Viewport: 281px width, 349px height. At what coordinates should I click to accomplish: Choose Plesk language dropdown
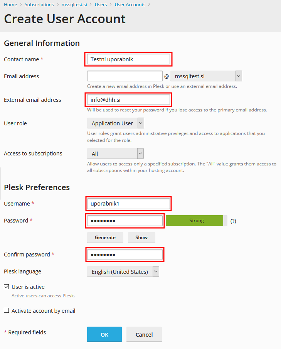tap(123, 271)
